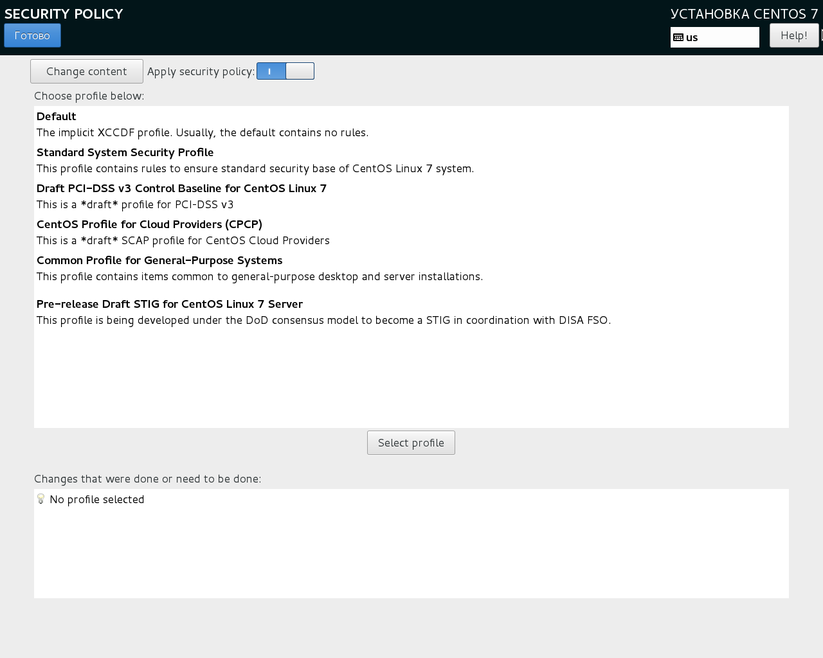Click the description about DISA FSO coordination
Viewport: 823px width, 658px height.
pos(324,320)
